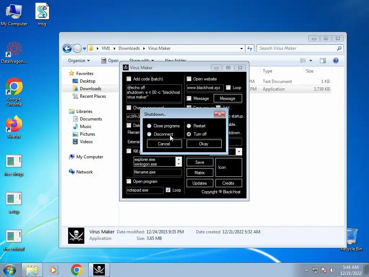Image resolution: width=369 pixels, height=277 pixels.
Task: Open the Explorer help icon
Action: (x=336, y=61)
